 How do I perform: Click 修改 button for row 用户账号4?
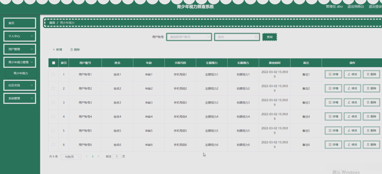tap(352, 116)
